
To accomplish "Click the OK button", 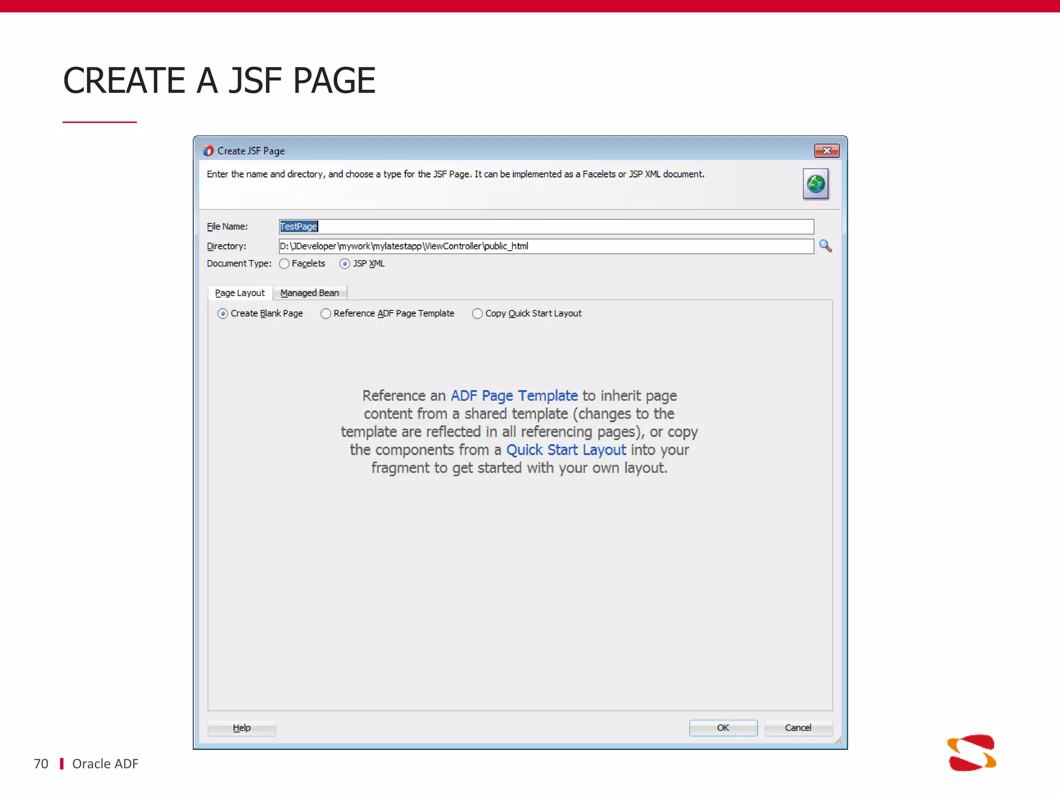I will coord(723,728).
